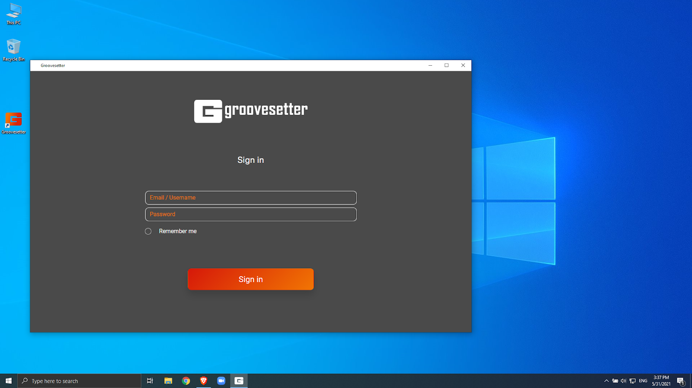Close the Groovesetter window
Viewport: 692px width, 388px height.
463,65
